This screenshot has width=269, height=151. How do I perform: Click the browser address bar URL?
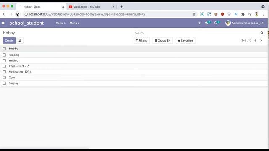pyautogui.click(x=87, y=14)
